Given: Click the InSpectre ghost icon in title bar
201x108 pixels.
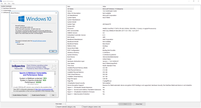Looking at the screenshot, I should [11, 61].
